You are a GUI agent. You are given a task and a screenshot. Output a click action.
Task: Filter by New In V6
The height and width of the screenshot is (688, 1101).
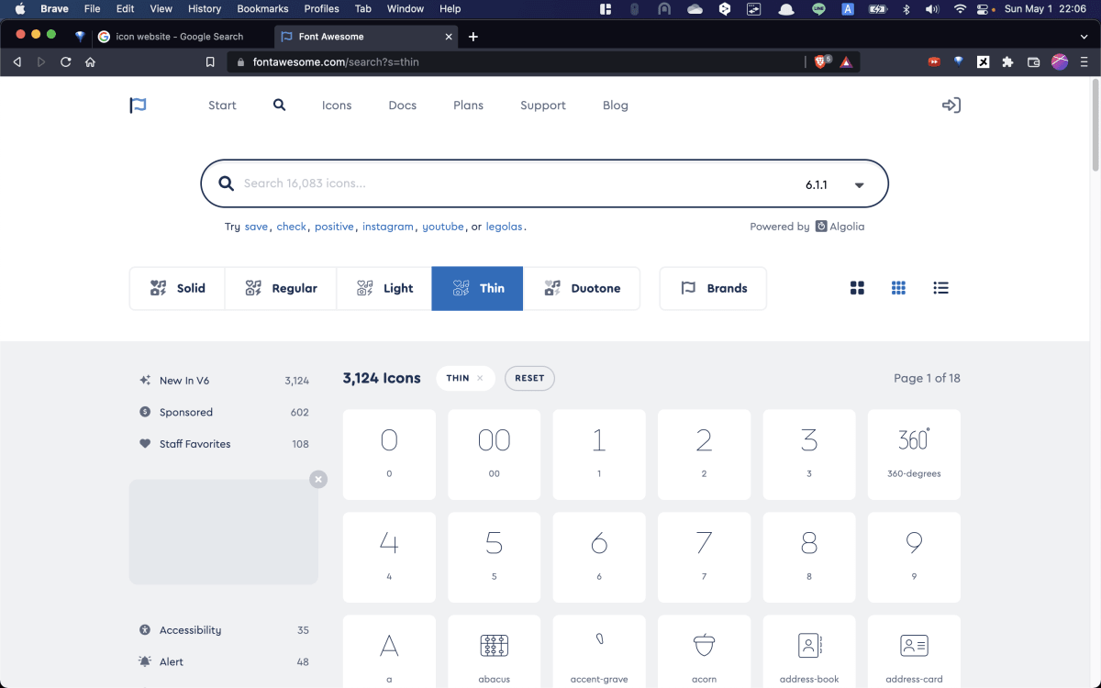(224, 381)
